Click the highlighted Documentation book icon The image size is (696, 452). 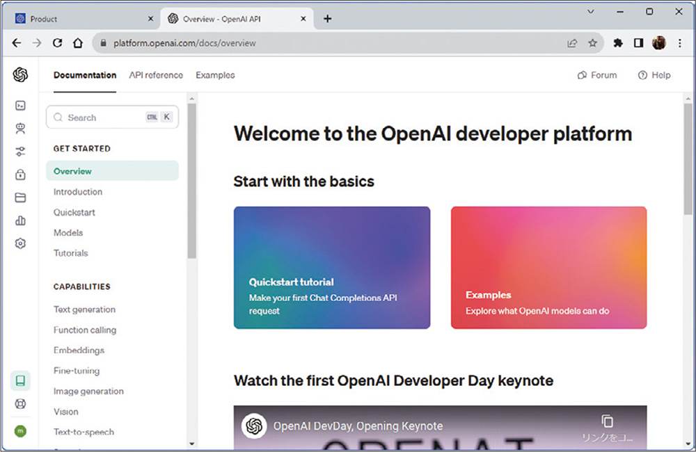tap(20, 380)
